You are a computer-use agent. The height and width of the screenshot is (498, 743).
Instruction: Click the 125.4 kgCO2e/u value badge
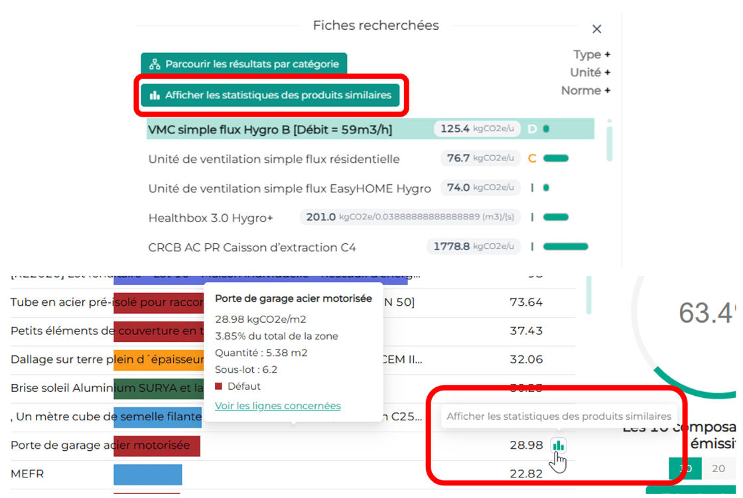pyautogui.click(x=477, y=129)
